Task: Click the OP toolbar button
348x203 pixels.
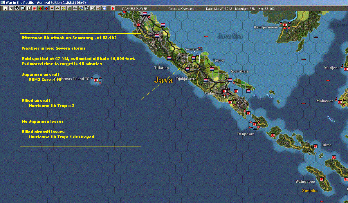Action: (x=93, y=8)
